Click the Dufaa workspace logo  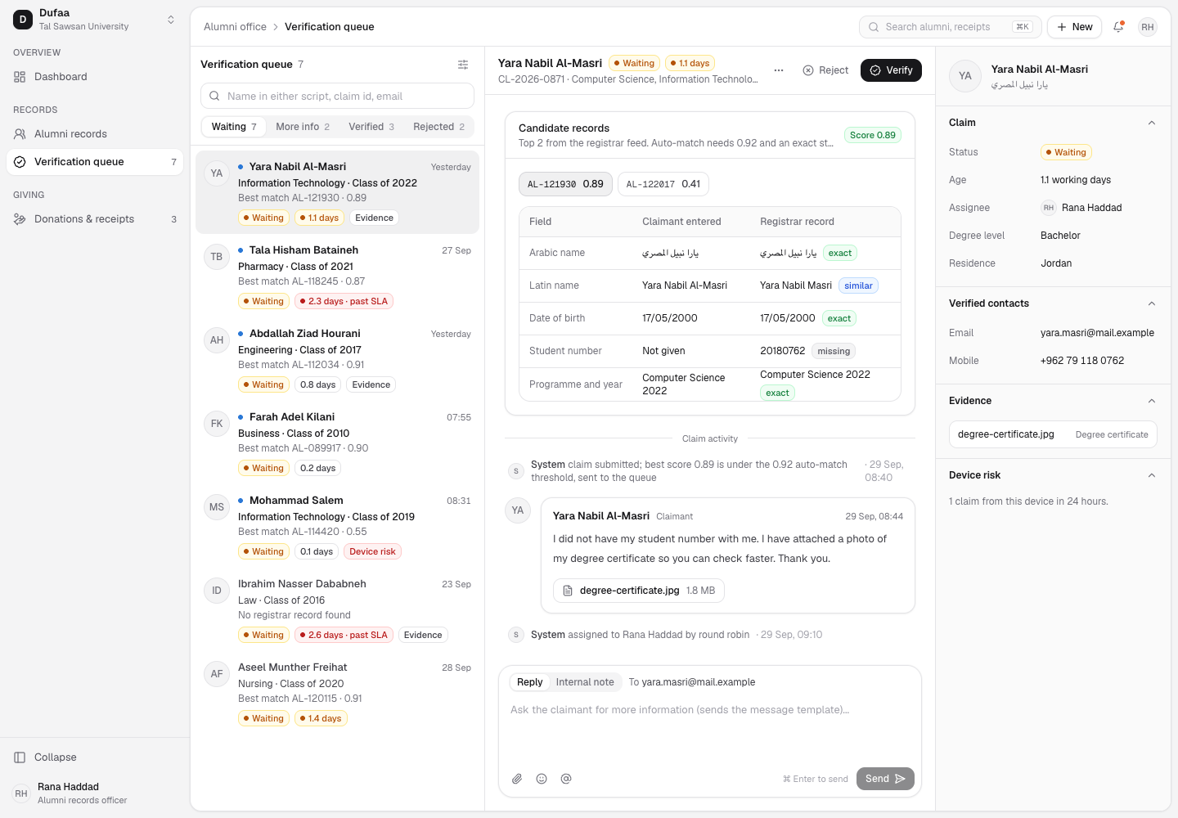coord(23,20)
